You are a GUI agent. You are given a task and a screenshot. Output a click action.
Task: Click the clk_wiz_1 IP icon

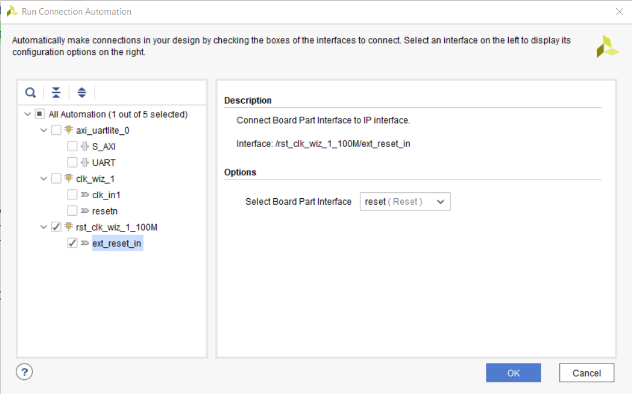pyautogui.click(x=69, y=178)
